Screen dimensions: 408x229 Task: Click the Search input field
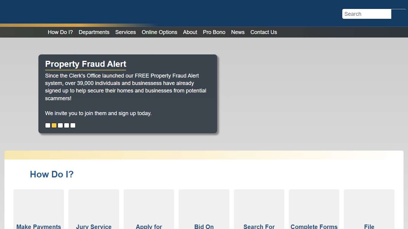pyautogui.click(x=366, y=14)
